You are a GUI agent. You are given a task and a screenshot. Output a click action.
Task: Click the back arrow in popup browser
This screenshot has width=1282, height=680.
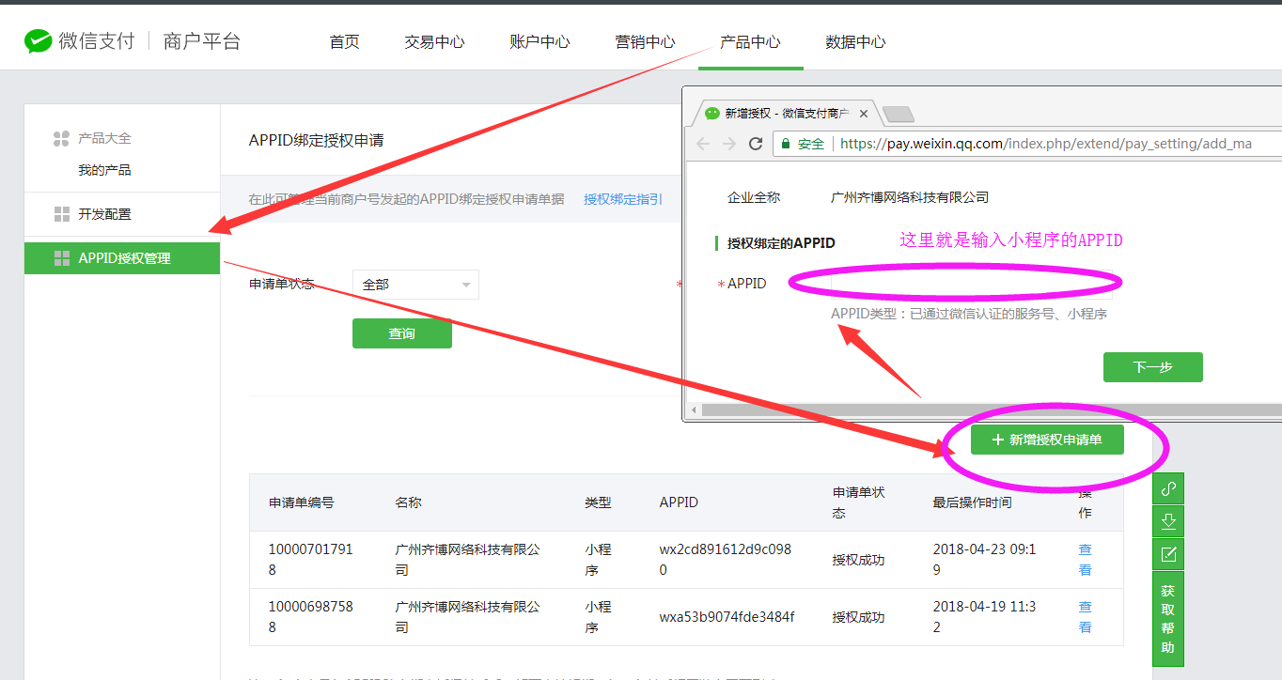(x=703, y=144)
